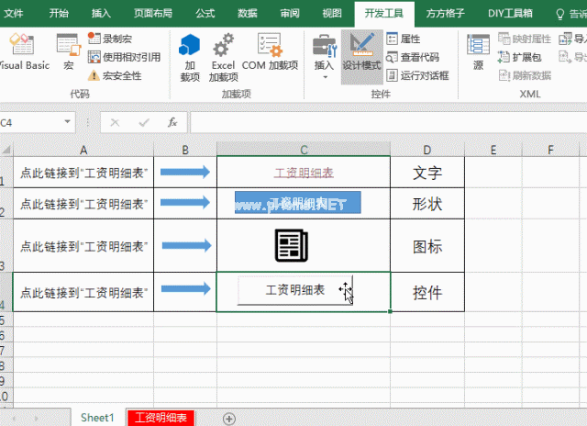
Task: Click the 工资明细表 hyperlink in cell C1
Action: (x=304, y=172)
